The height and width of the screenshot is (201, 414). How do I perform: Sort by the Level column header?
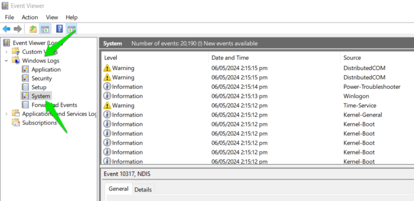(111, 58)
